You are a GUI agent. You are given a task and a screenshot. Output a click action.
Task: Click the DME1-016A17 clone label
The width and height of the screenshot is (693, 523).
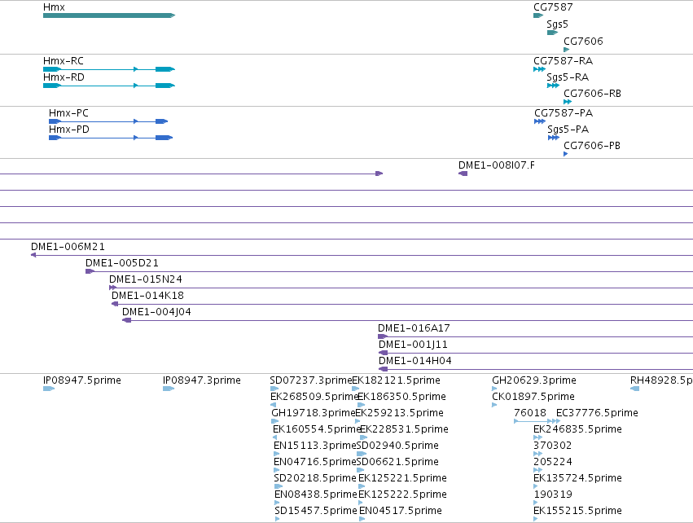click(414, 328)
